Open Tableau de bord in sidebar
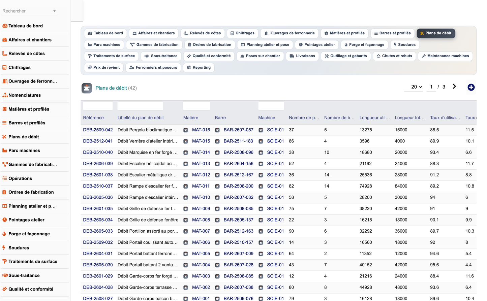The image size is (487, 301). pyautogui.click(x=26, y=26)
